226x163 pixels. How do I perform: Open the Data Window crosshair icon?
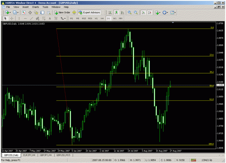[30, 13]
